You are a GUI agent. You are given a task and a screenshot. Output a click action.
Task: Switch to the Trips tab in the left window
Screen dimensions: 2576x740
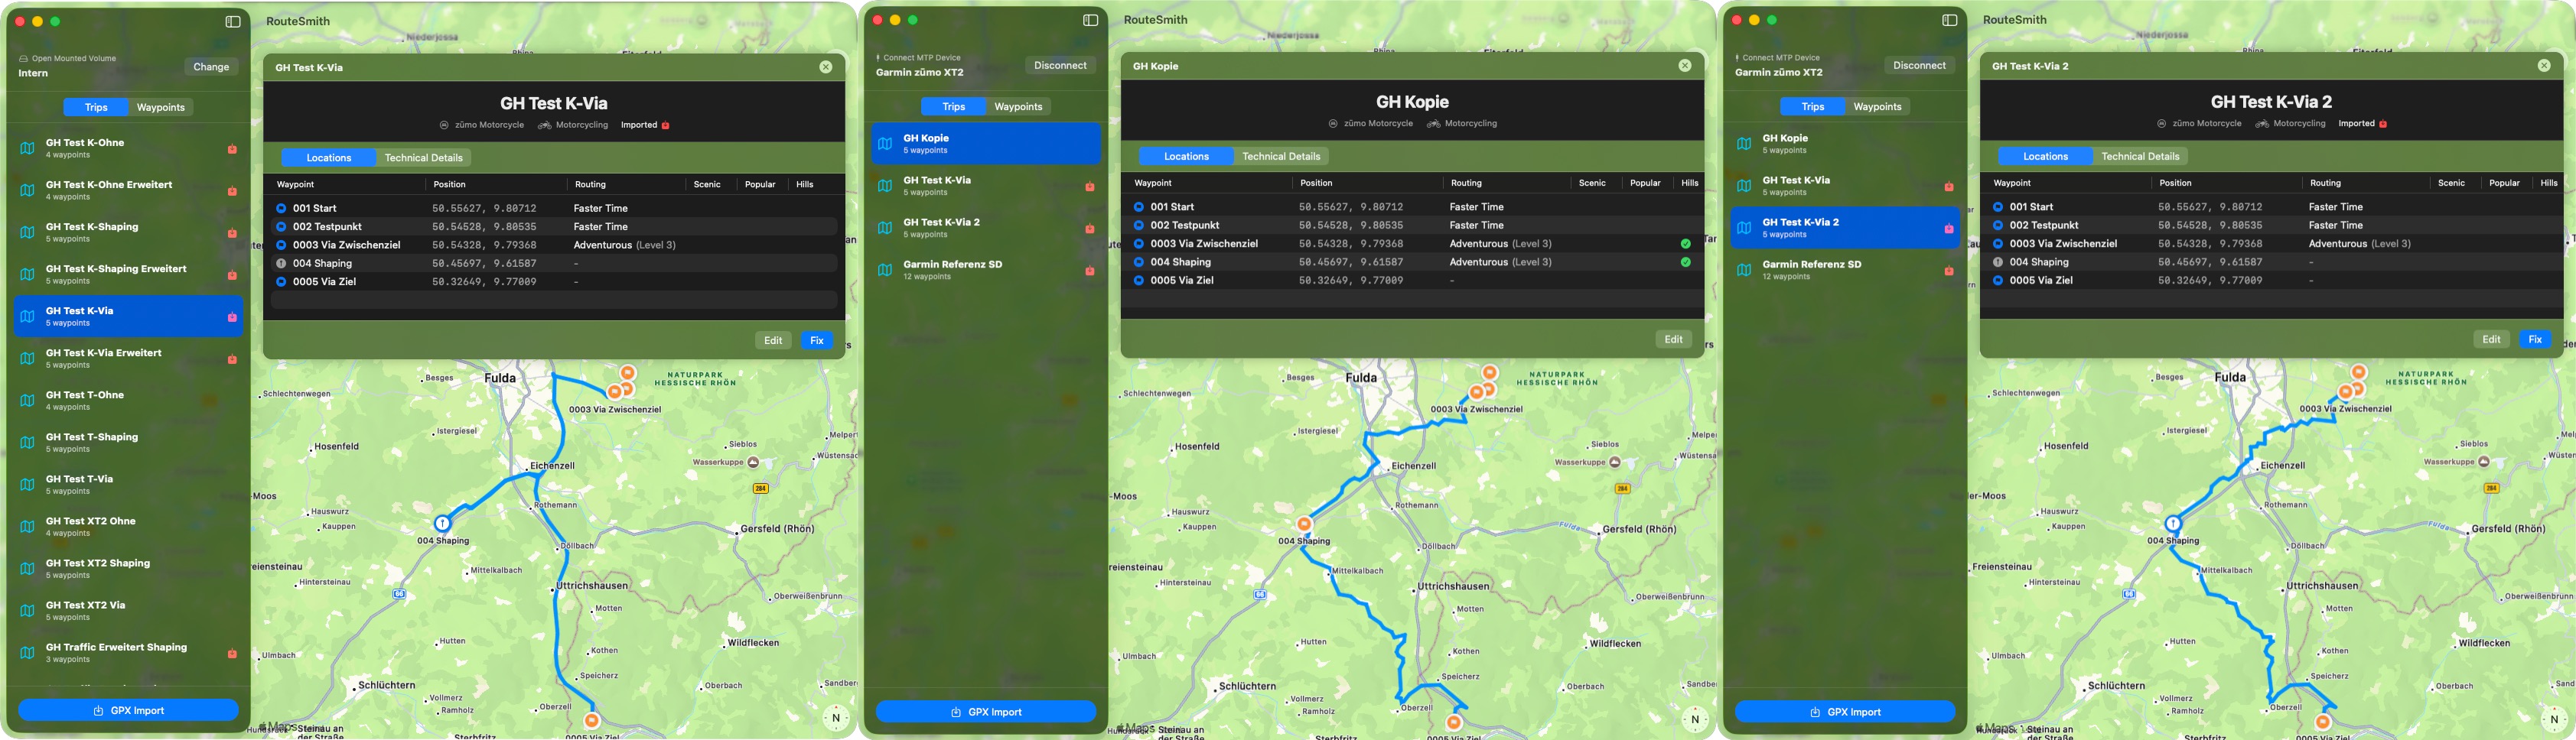[x=96, y=107]
